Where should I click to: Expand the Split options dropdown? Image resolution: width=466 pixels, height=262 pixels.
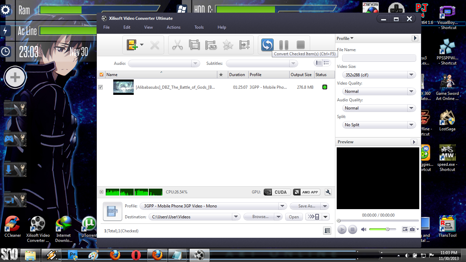(x=411, y=125)
